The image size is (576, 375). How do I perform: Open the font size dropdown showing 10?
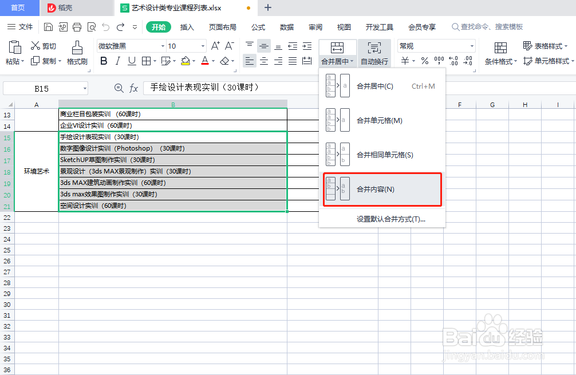pos(185,45)
